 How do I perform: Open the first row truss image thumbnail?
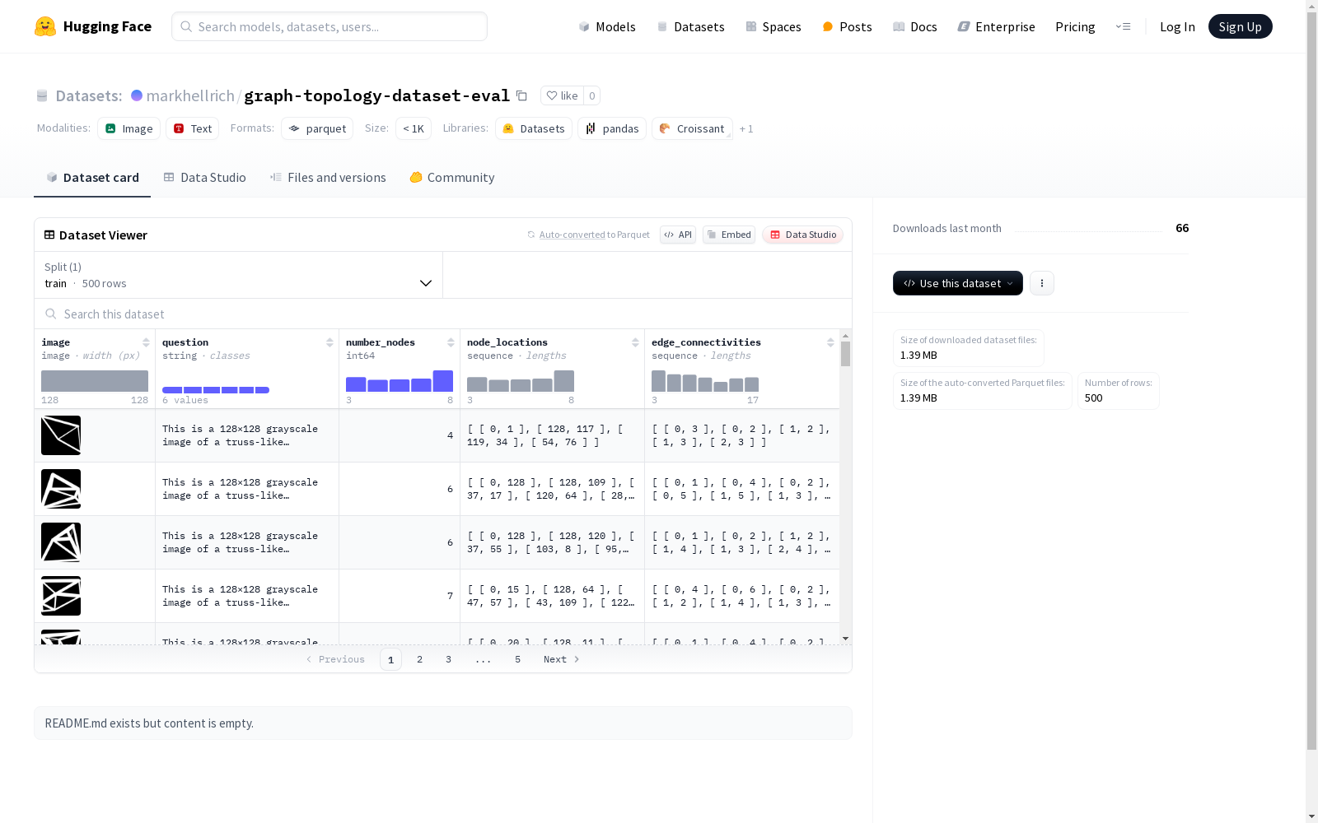pos(61,435)
